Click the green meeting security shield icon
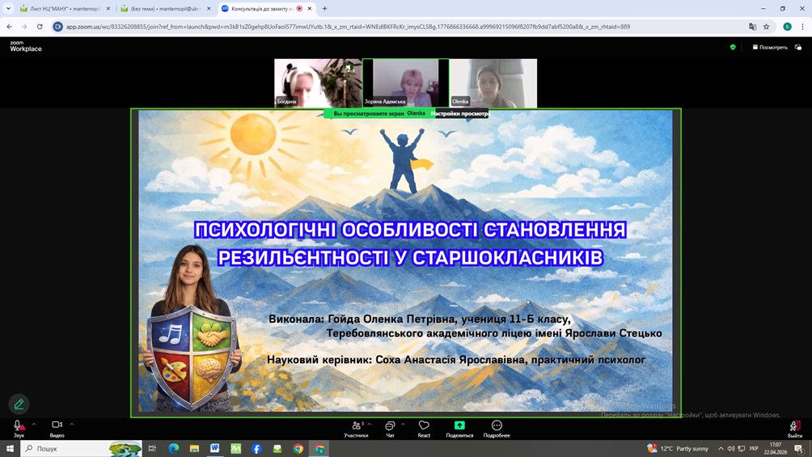The image size is (812, 457). pyautogui.click(x=733, y=47)
